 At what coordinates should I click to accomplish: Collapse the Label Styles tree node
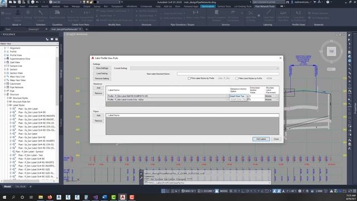pyautogui.click(x=7, y=105)
